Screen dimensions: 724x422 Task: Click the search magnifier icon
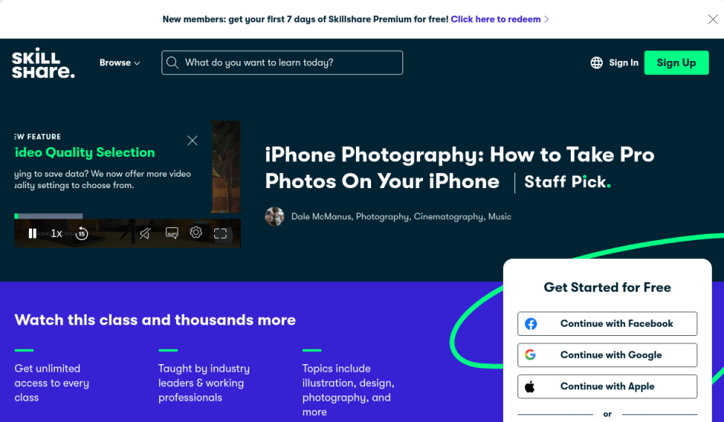coord(172,62)
